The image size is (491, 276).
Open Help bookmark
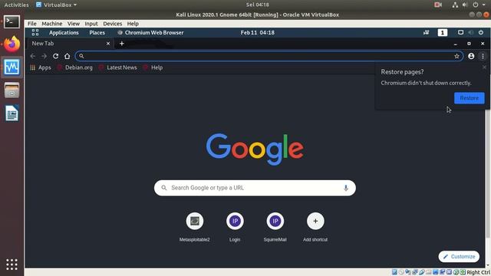[x=153, y=67]
